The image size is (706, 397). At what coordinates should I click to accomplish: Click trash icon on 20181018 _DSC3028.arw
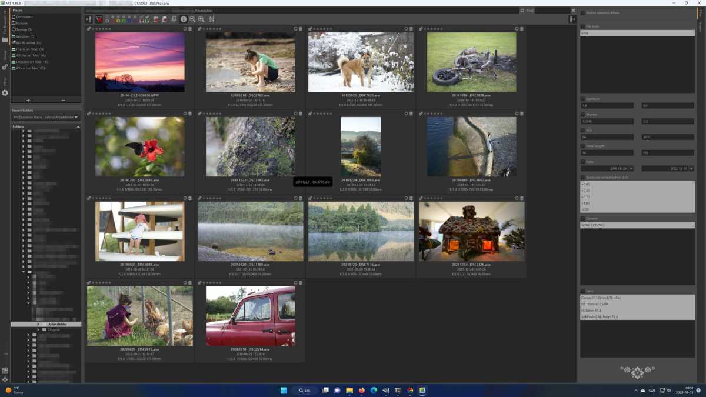click(521, 29)
